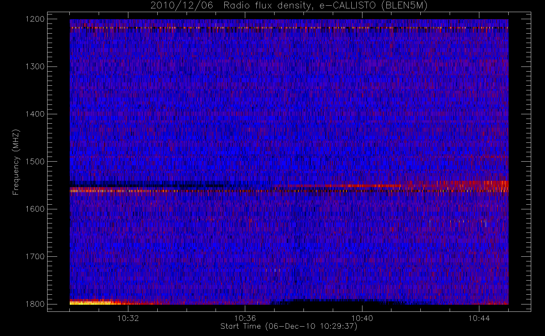Click the 1800 frequency tick label
This screenshot has width=545, height=336.
tap(35, 304)
